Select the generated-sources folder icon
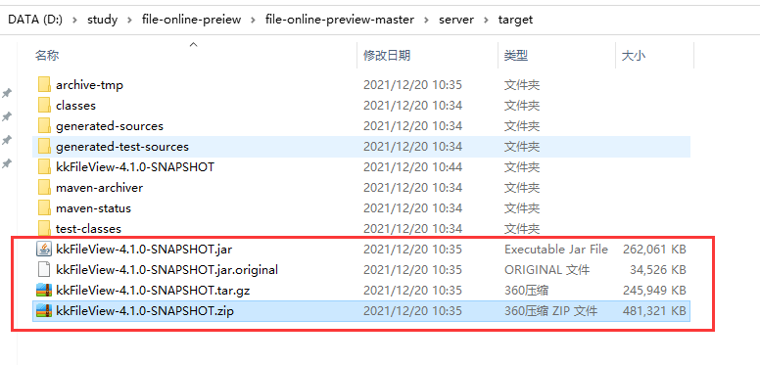This screenshot has height=365, width=760. pos(44,126)
